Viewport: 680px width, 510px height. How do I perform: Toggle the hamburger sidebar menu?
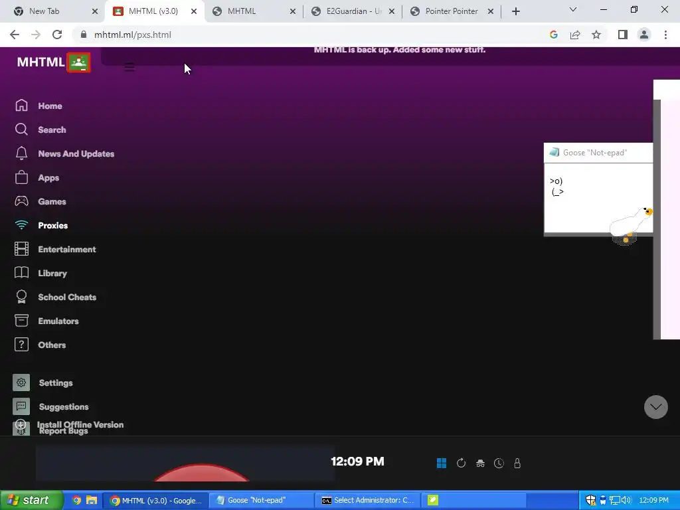(129, 67)
